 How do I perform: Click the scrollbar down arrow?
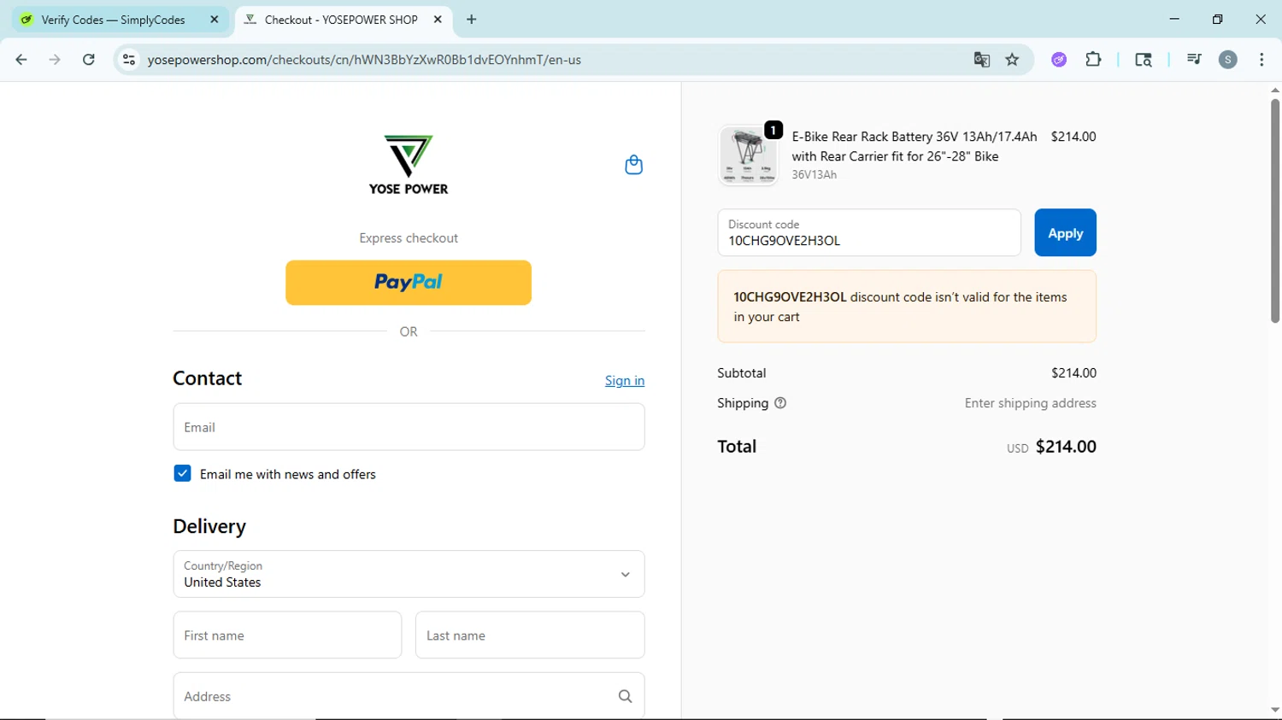click(1274, 710)
